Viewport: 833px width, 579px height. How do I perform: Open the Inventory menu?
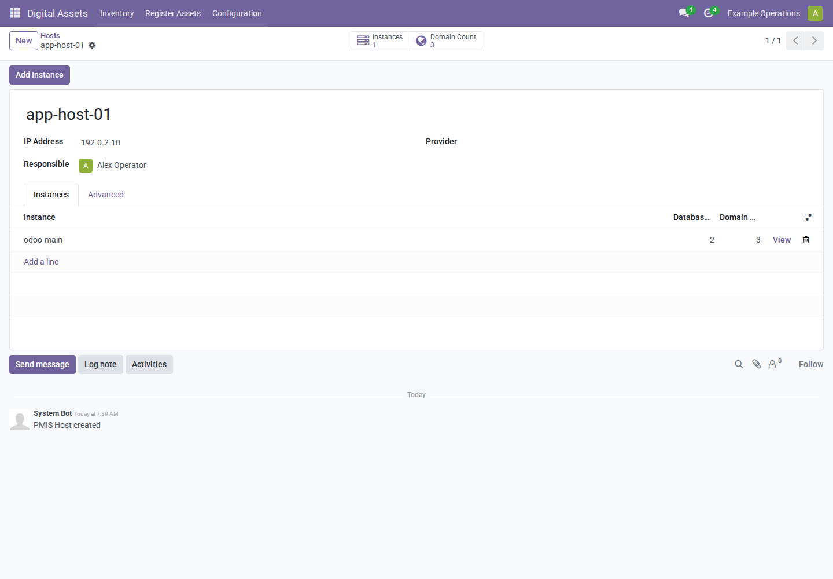(x=117, y=13)
